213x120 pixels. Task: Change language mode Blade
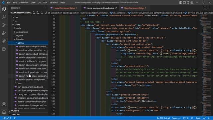(x=198, y=118)
